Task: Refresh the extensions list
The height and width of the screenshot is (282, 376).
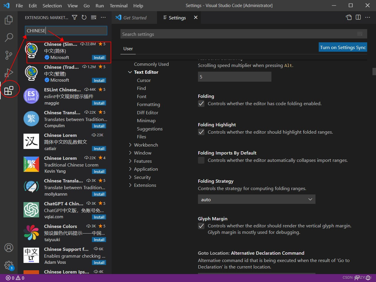Action: (84, 18)
